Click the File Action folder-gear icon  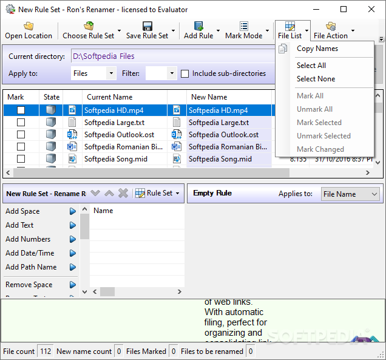331,26
